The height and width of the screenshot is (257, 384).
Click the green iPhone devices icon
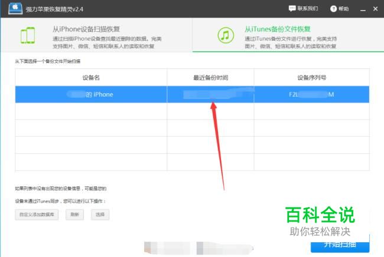(28, 35)
